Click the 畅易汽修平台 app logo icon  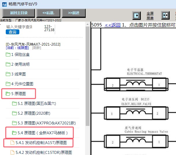[5, 4]
